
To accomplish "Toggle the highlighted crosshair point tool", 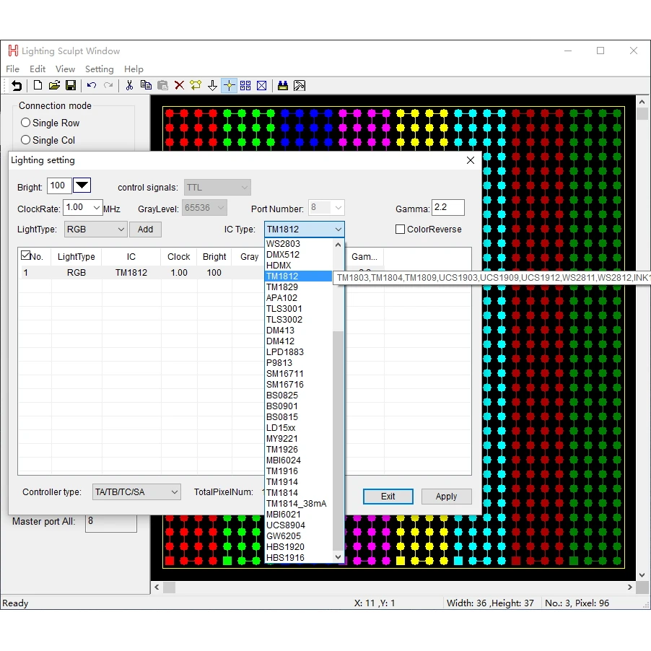I will (x=229, y=86).
